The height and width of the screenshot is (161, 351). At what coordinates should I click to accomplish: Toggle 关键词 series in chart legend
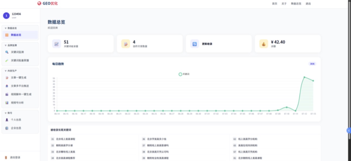184,74
